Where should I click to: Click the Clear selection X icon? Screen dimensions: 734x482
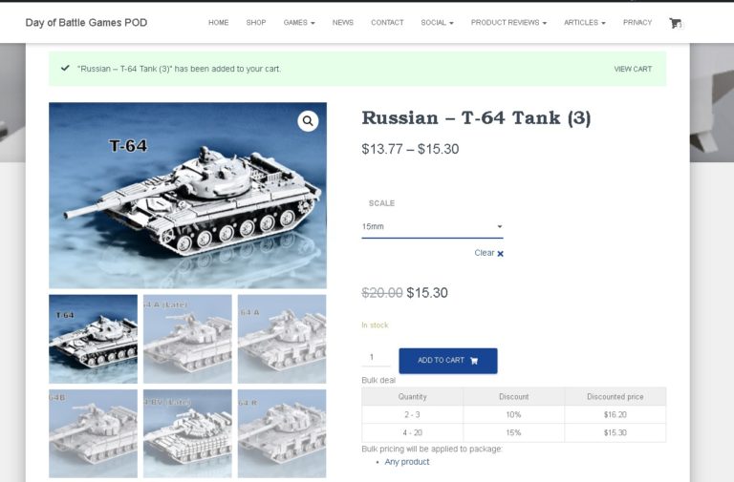click(501, 254)
